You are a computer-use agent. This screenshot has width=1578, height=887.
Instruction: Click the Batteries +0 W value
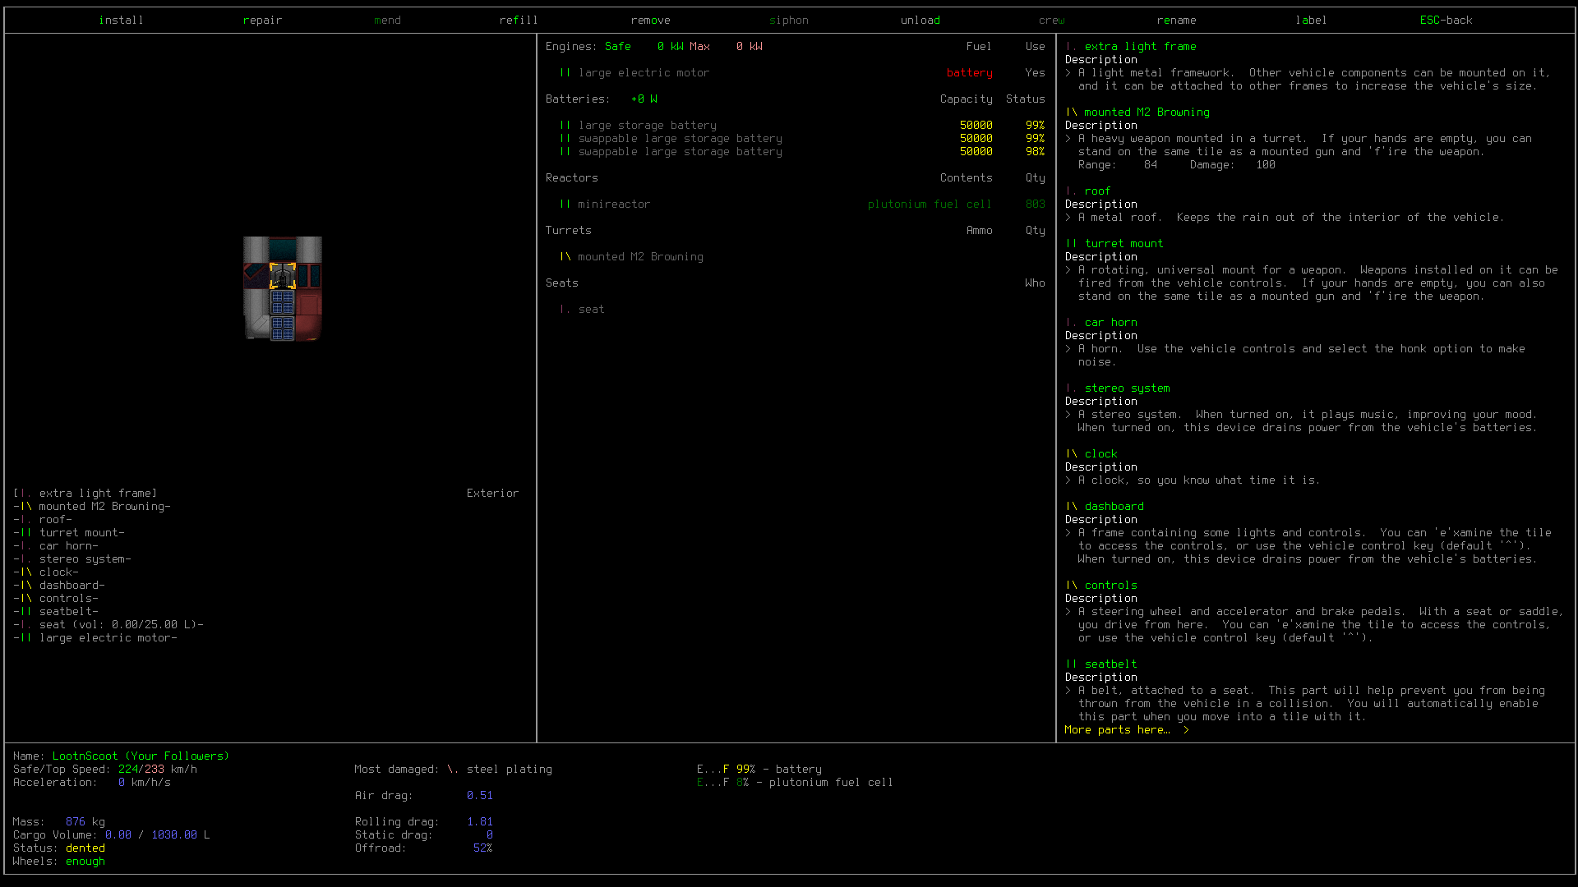point(644,99)
